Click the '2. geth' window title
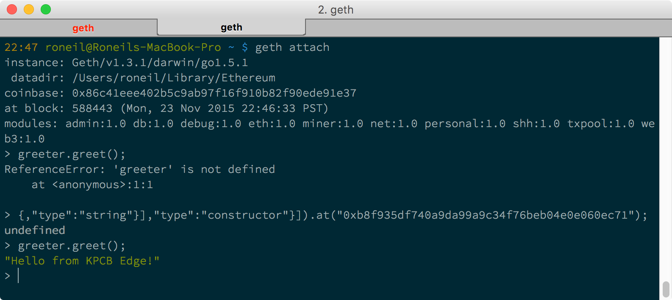 coord(336,9)
